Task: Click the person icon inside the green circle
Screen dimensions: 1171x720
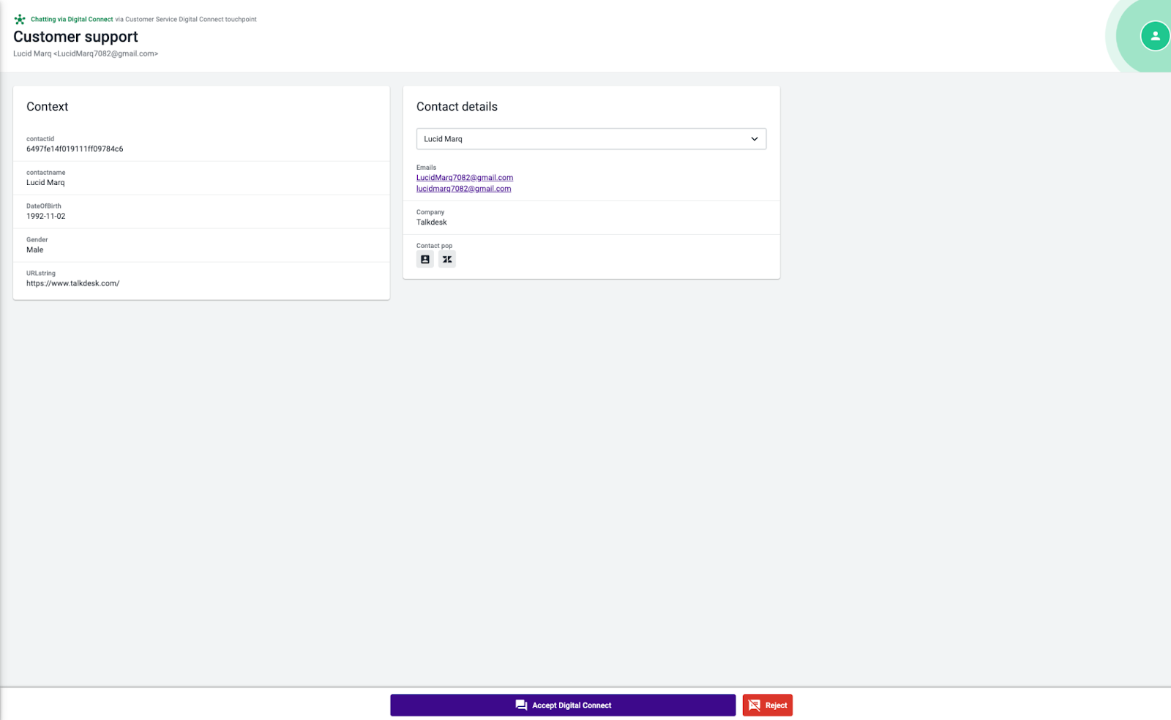Action: pyautogui.click(x=1155, y=36)
